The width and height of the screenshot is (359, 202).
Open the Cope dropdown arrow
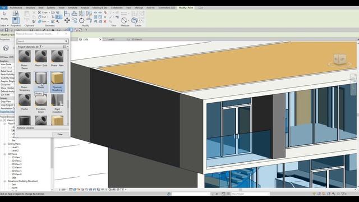49,12
